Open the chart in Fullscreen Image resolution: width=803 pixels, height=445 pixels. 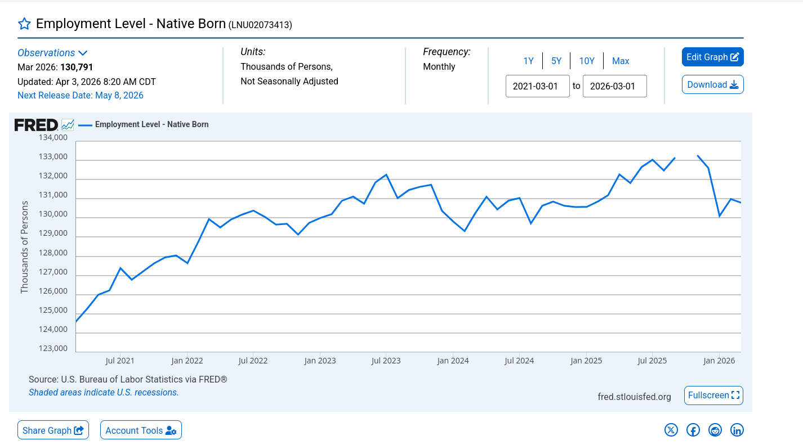(x=714, y=395)
